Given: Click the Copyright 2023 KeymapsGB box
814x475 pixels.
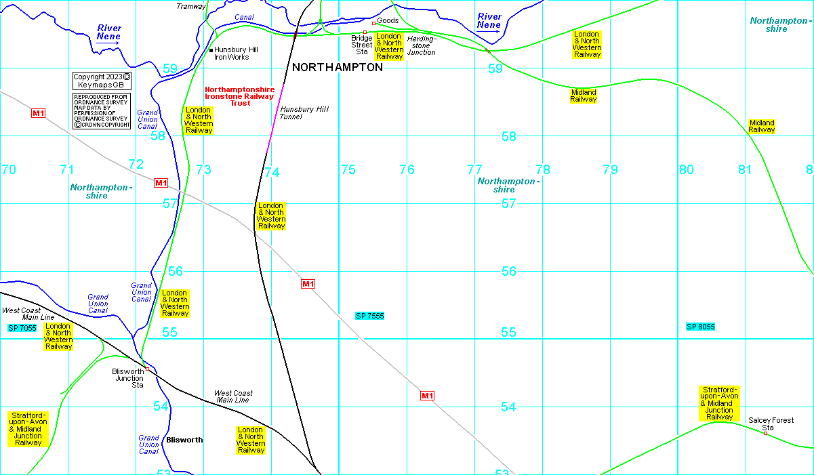Looking at the screenshot, I should [x=102, y=81].
